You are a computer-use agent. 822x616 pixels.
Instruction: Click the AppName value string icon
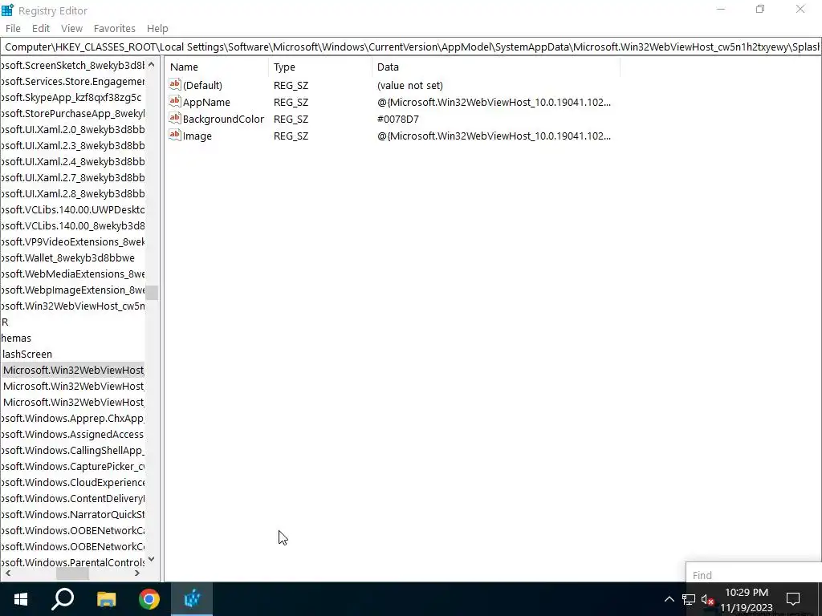(174, 101)
